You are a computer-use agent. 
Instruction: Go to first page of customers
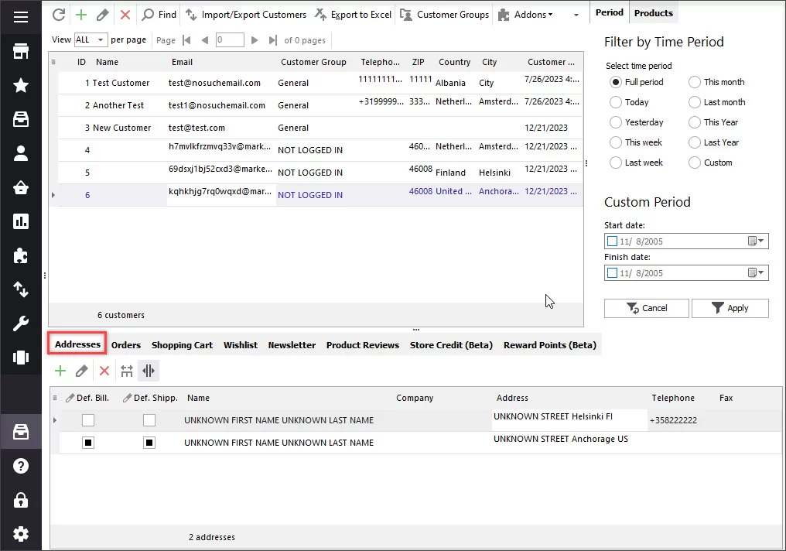click(x=186, y=40)
